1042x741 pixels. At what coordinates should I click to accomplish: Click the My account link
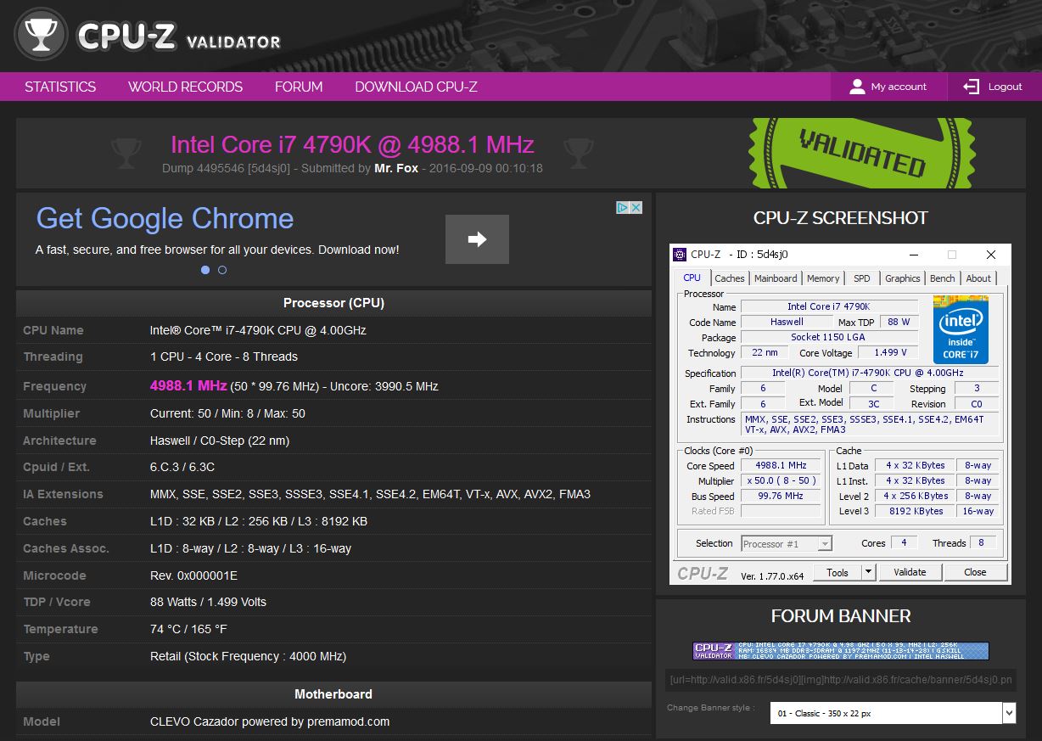[x=899, y=87]
